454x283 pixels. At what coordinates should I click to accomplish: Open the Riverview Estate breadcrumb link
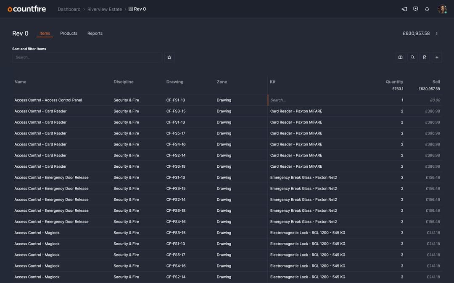point(104,9)
